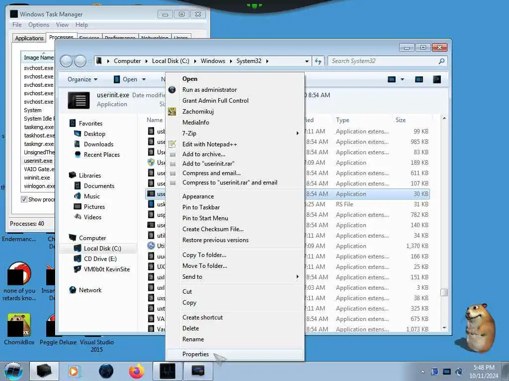Viewport: 509px width, 381px height.
Task: Click Zachomikuj menu entry
Action: click(198, 112)
